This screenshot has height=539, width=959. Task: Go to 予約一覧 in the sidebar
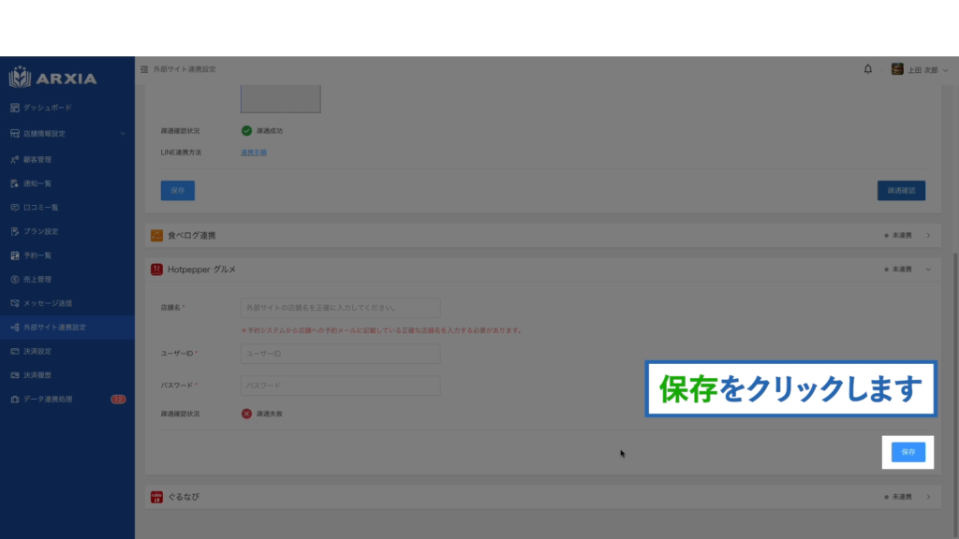click(x=37, y=255)
